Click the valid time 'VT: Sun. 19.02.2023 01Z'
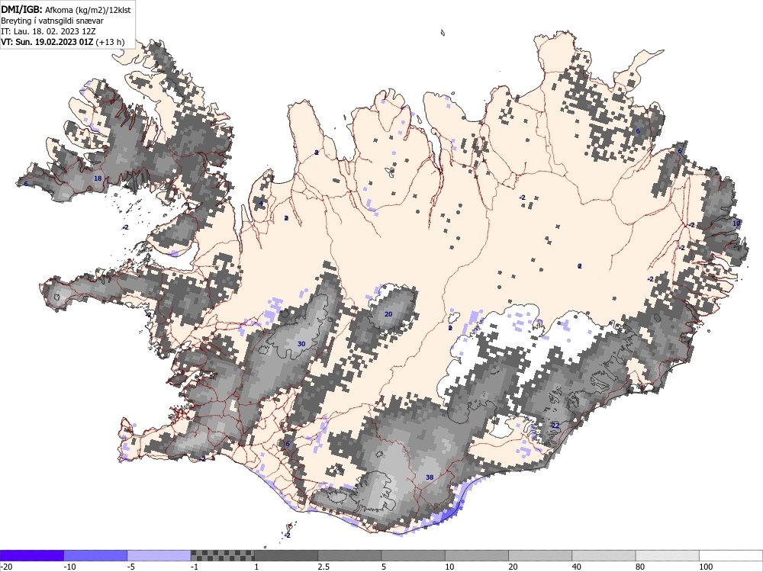 (x=47, y=42)
